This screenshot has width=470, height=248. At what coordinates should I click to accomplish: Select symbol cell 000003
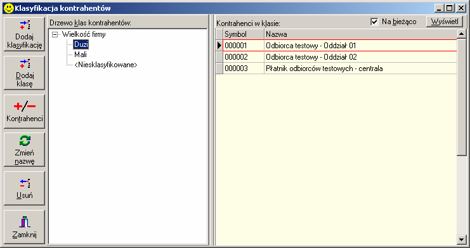point(244,69)
